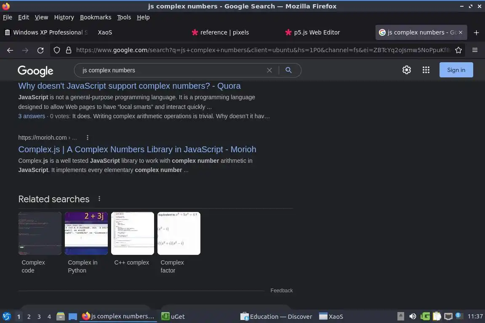This screenshot has width=485, height=323.
Task: Open the Edit menu
Action: (x=24, y=17)
